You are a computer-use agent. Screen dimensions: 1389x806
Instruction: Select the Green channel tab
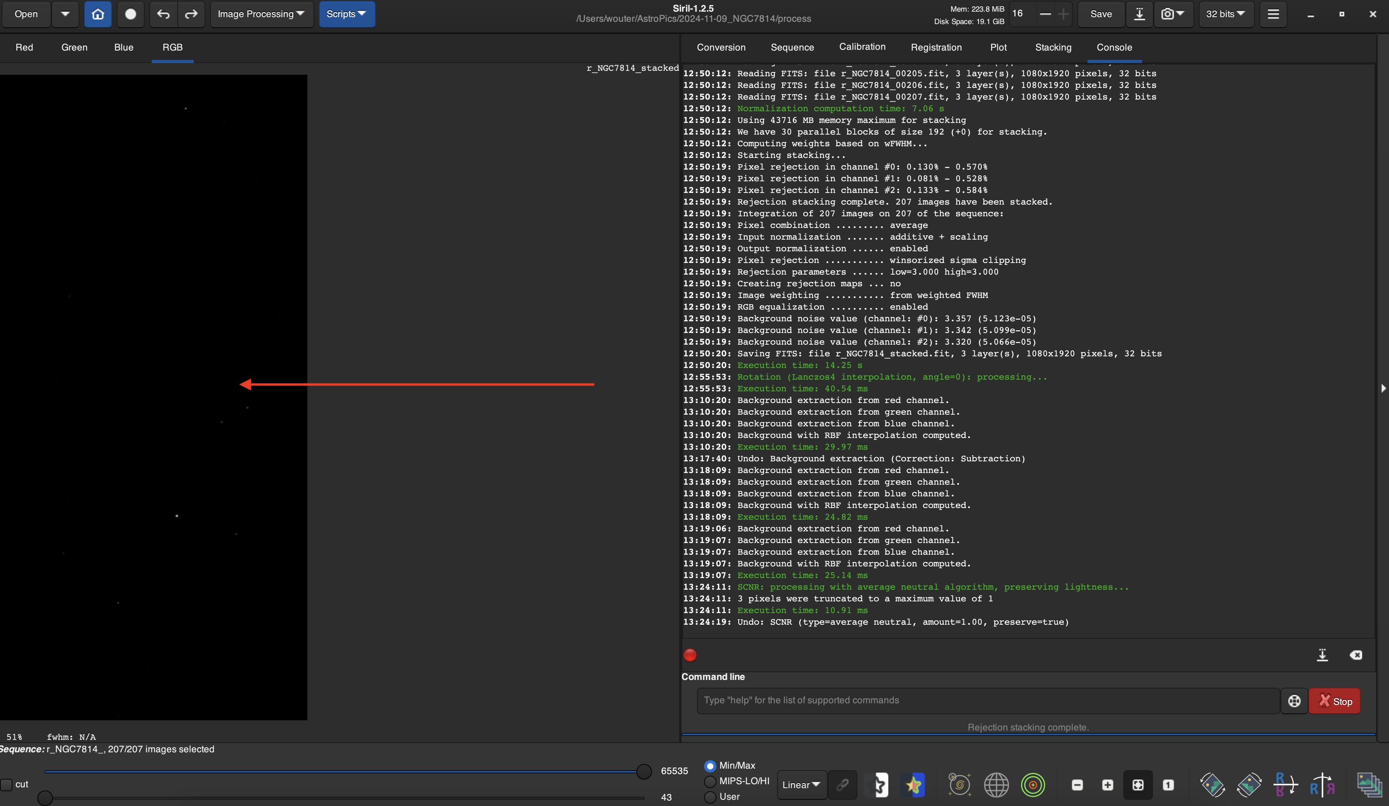coord(74,47)
